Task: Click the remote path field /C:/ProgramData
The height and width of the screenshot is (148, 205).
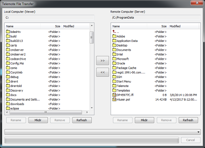Action: point(155,18)
